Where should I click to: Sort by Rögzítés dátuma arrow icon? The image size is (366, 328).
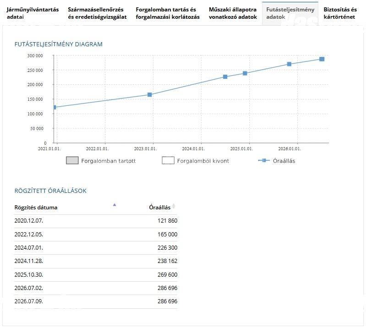115,205
